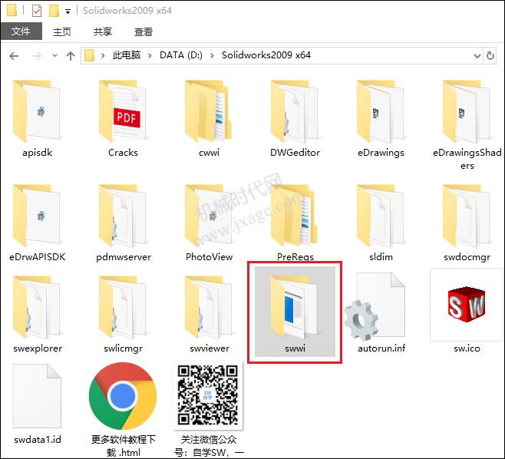Click the swdata1.id file name

coord(38,440)
